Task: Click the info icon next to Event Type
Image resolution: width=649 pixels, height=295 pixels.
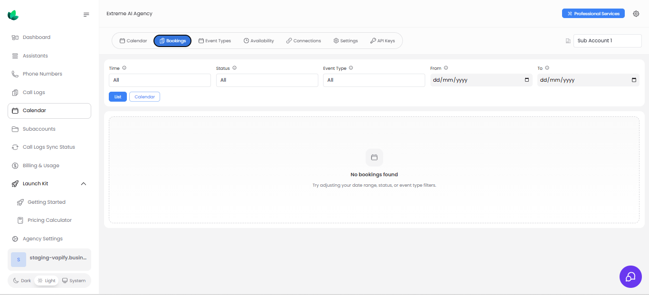Action: point(351,68)
